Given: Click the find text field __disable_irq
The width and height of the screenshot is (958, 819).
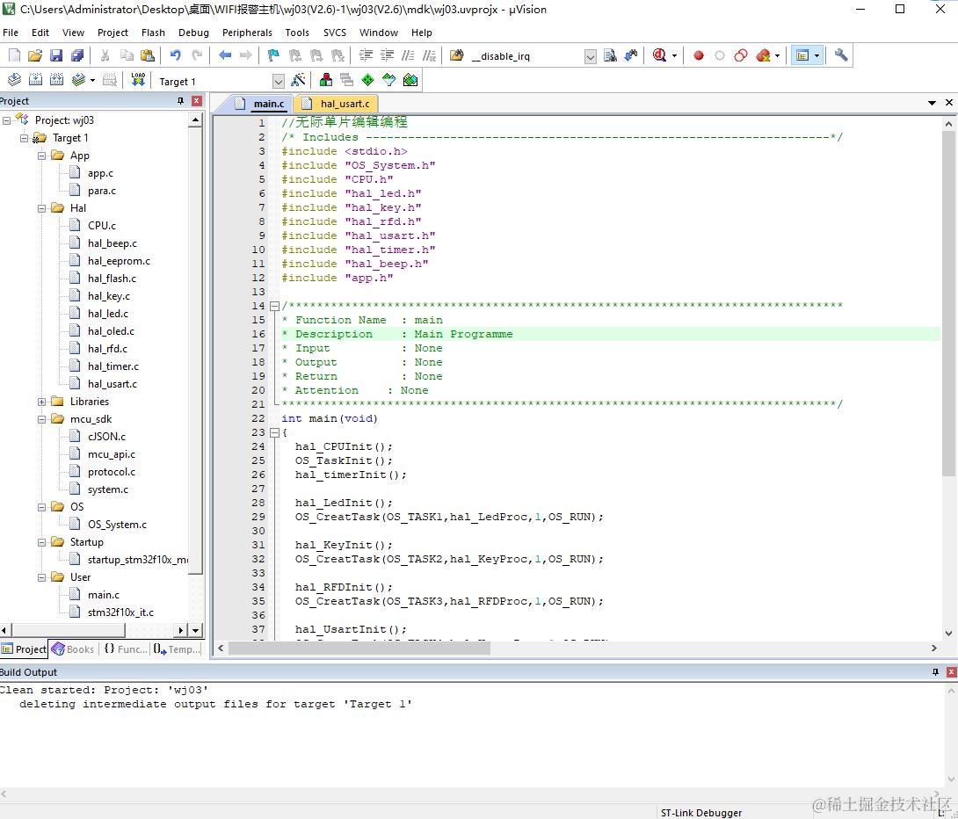Looking at the screenshot, I should click(x=526, y=56).
